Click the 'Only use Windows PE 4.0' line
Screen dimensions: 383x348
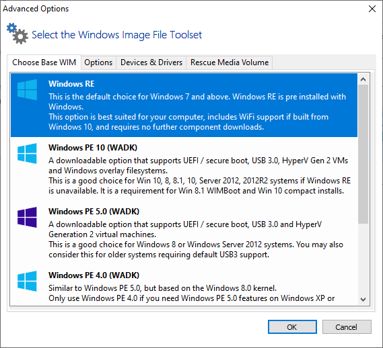(191, 298)
